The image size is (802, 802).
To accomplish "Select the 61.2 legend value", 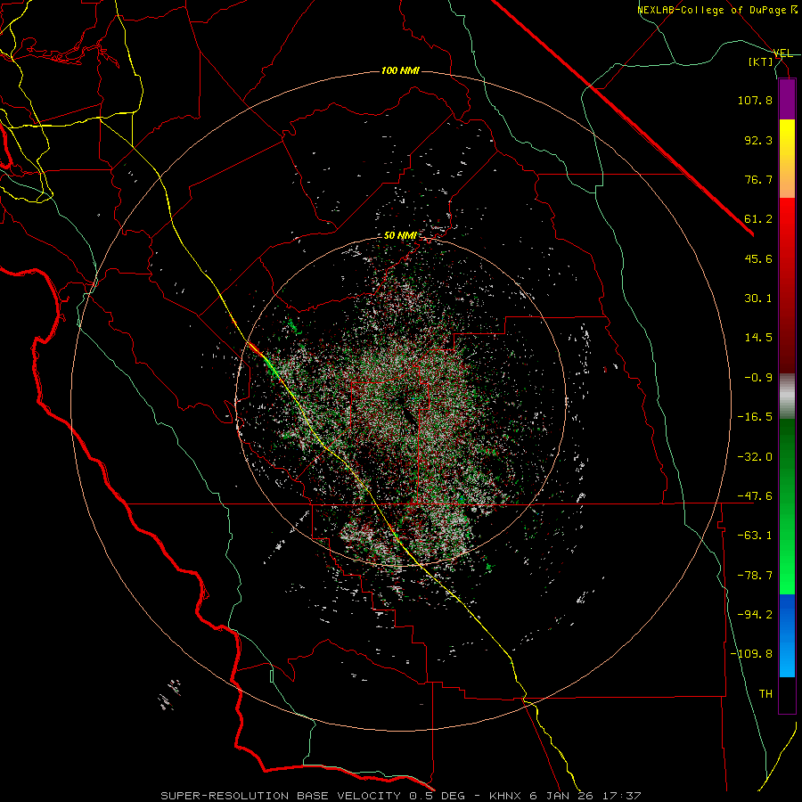I will coord(758,219).
